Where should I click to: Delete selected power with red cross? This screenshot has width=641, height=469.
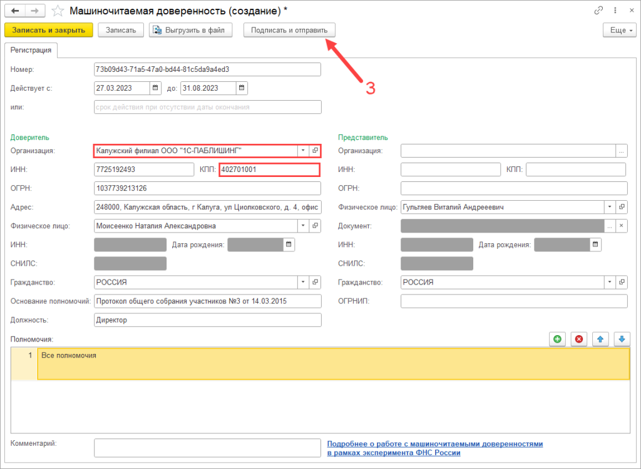pos(579,339)
